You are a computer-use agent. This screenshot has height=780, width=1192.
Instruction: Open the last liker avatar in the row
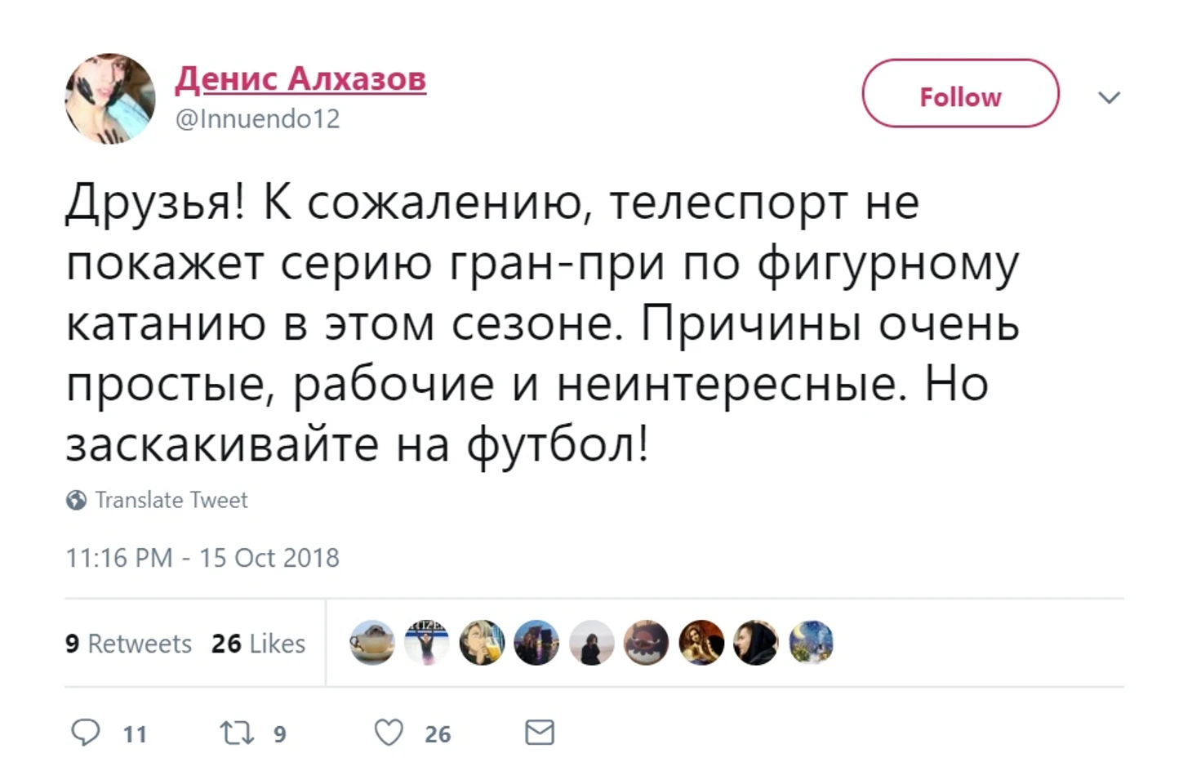pos(812,642)
